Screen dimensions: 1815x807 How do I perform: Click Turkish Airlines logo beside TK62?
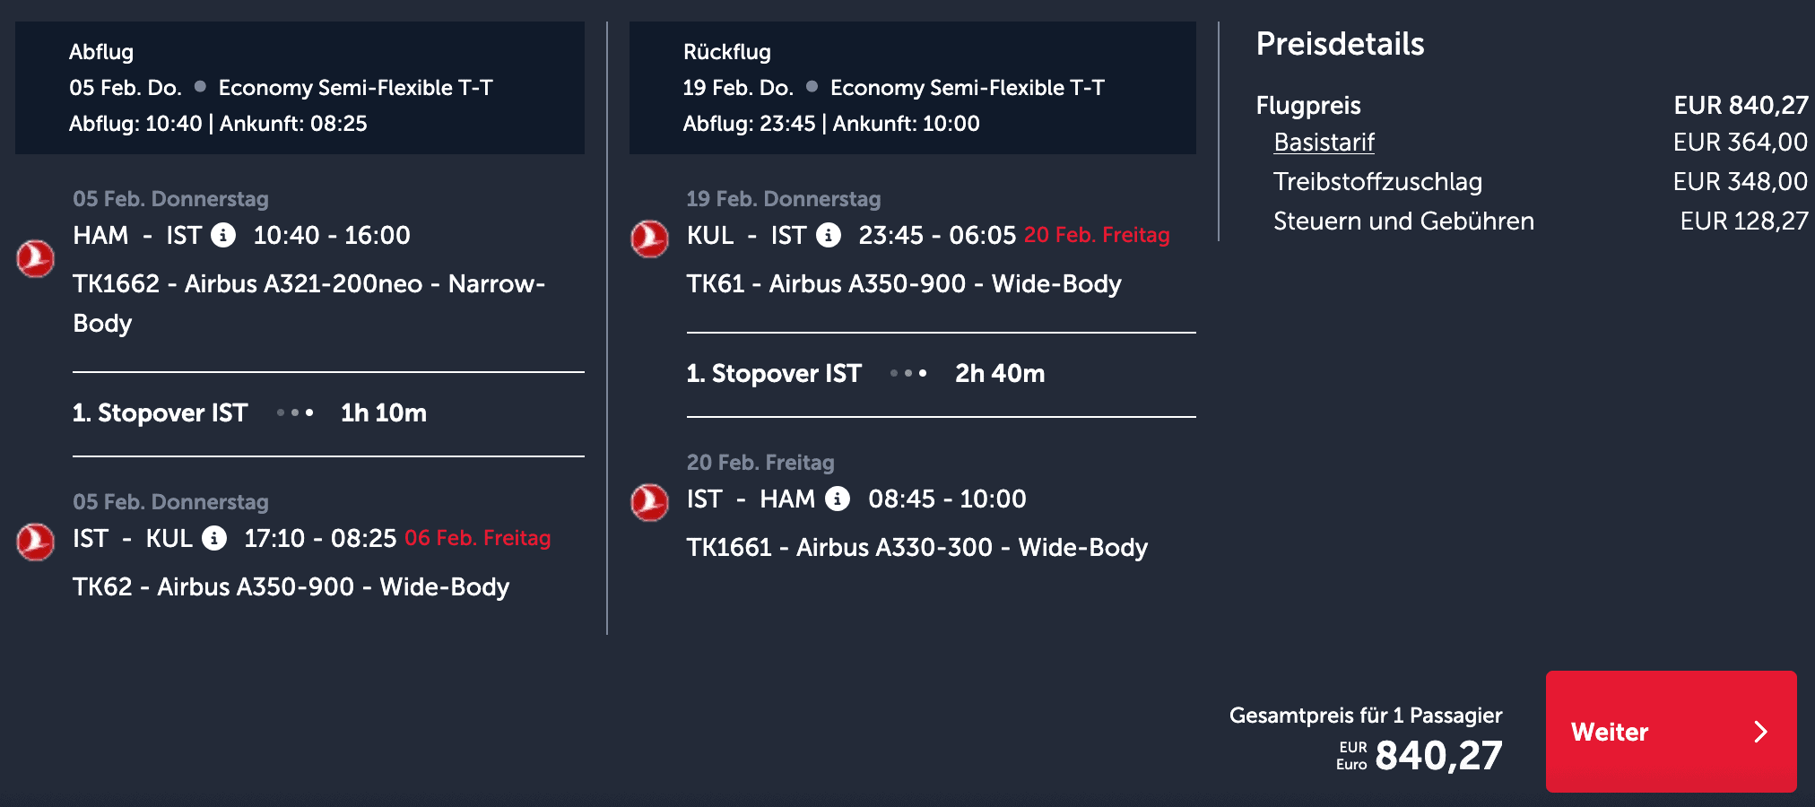[36, 542]
